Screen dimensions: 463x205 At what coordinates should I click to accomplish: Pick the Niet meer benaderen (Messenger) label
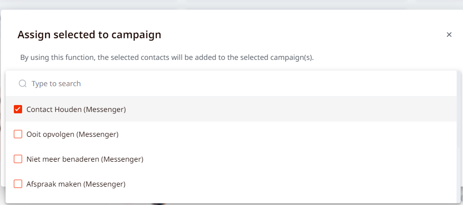pos(85,159)
